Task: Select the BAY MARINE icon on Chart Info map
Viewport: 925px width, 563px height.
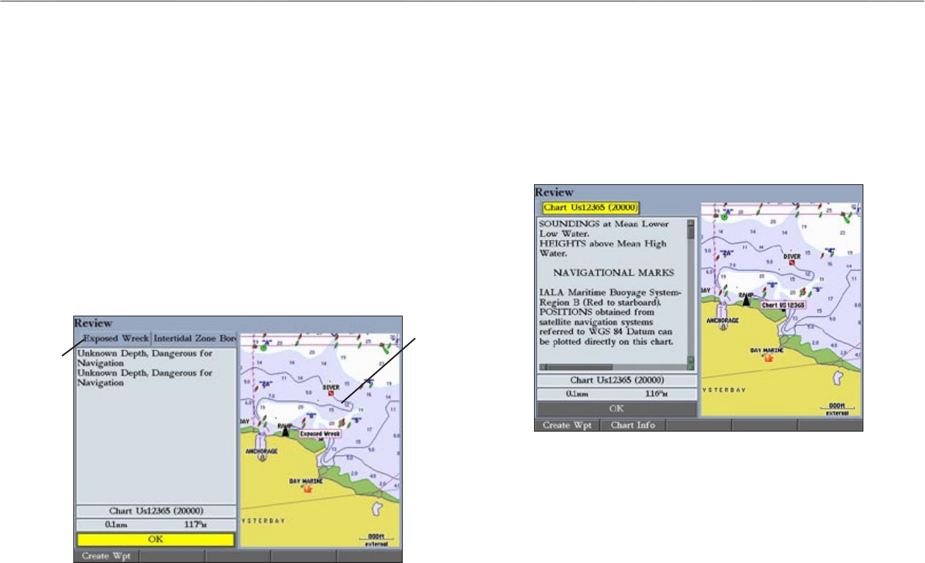Action: (769, 358)
